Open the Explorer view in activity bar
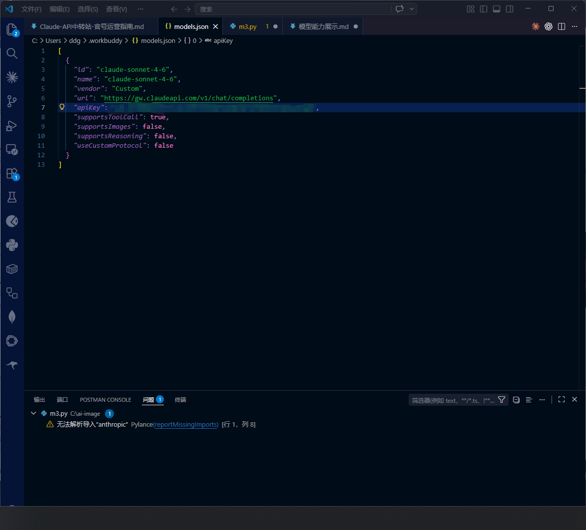This screenshot has height=530, width=586. coord(12,29)
